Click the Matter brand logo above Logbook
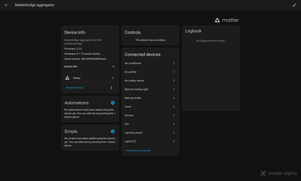Image resolution: width=301 pixels, height=181 pixels. tap(227, 20)
